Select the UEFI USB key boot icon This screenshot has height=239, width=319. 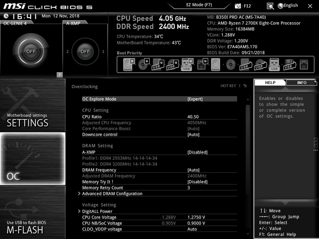coord(187,65)
